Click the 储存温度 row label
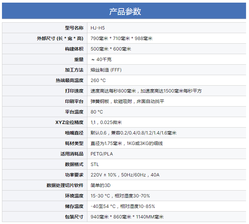The width and height of the screenshot is (249, 224). pos(74,206)
